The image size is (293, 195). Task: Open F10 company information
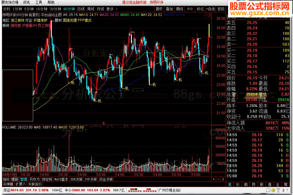tap(190, 9)
